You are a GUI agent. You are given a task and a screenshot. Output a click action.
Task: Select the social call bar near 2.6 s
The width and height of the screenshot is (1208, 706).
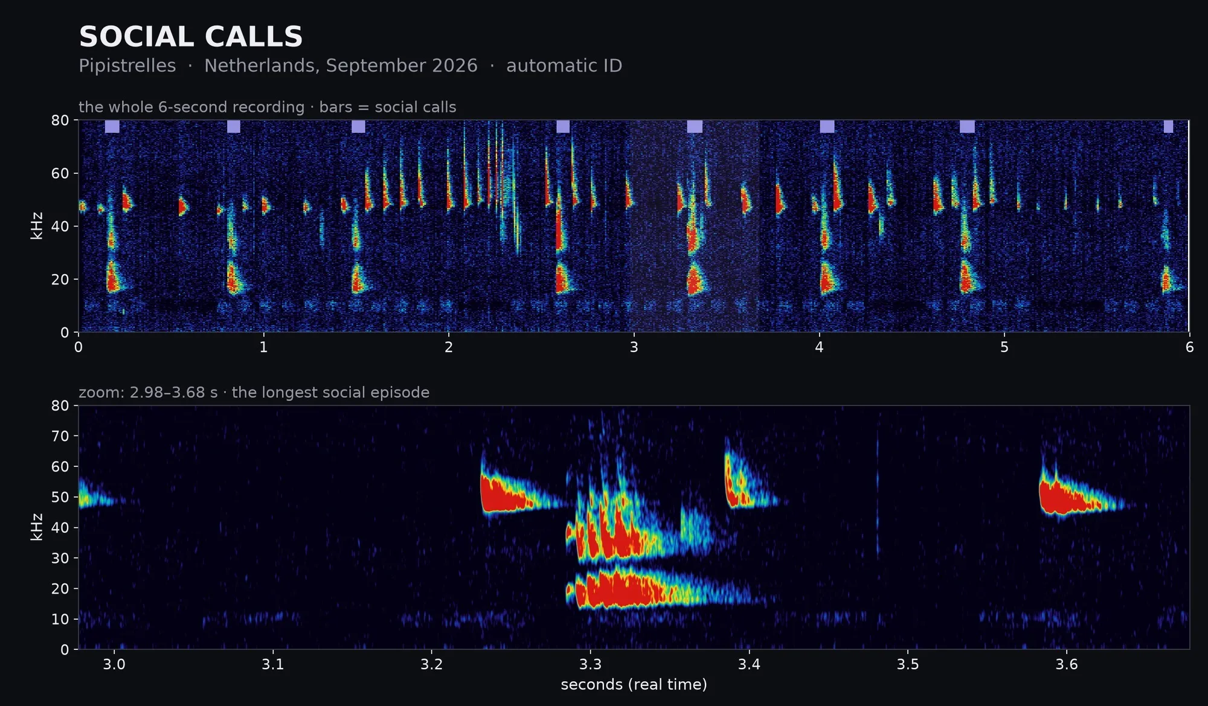coord(563,126)
